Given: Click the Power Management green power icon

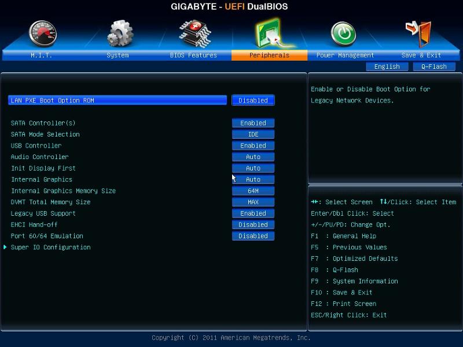Looking at the screenshot, I should tap(343, 34).
